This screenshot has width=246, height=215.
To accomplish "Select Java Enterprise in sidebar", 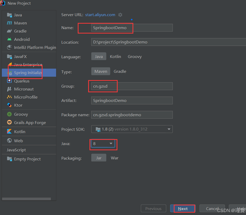I will click(x=28, y=64).
